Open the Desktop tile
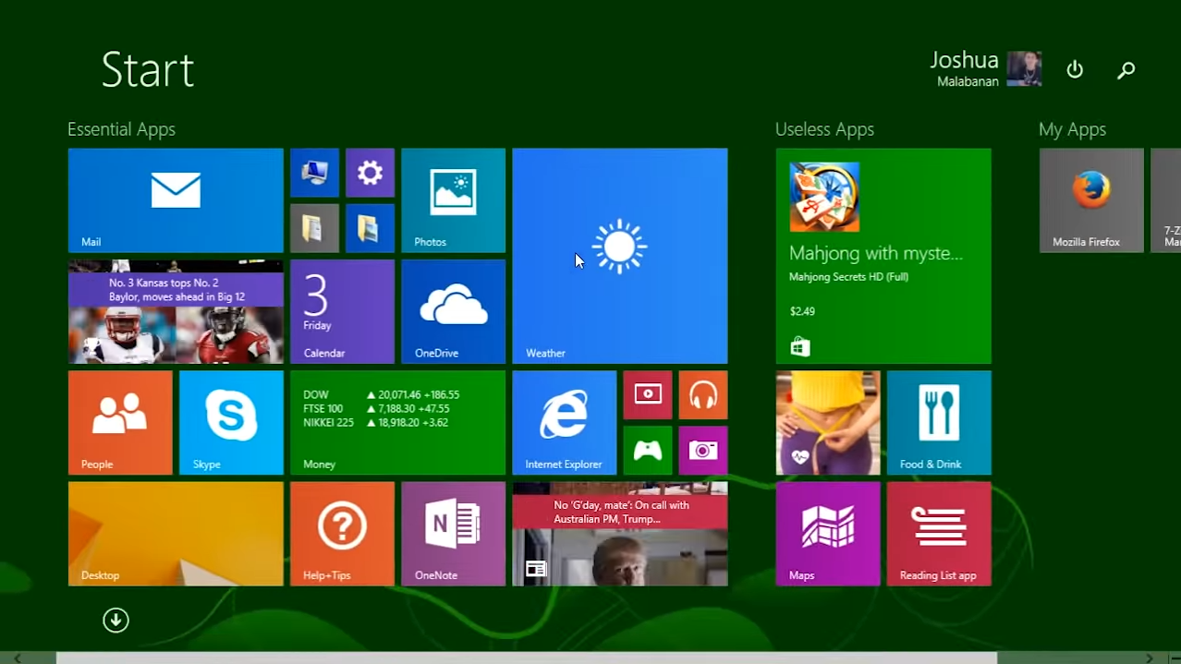 (x=176, y=533)
